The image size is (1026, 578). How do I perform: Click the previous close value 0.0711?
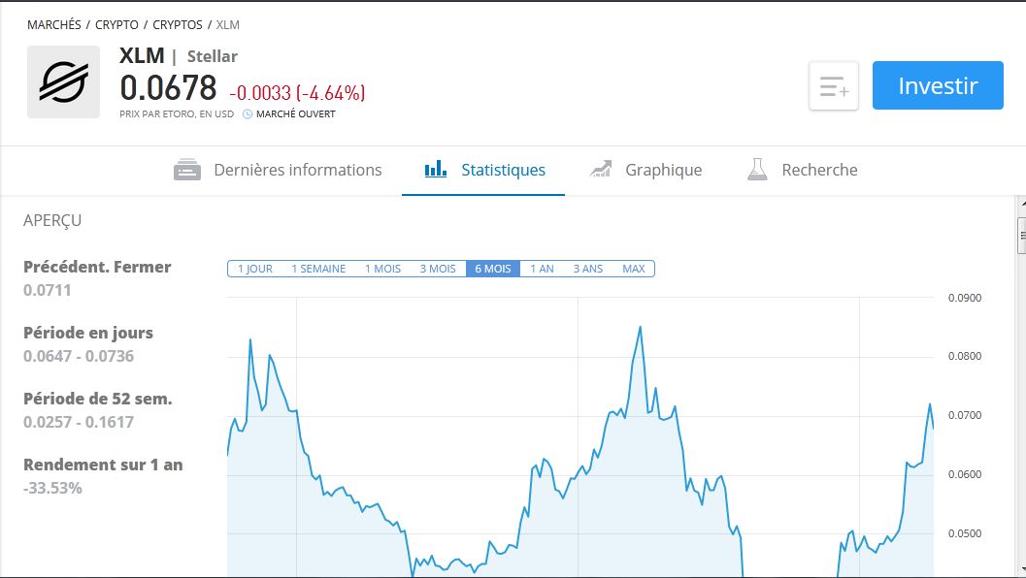click(48, 290)
